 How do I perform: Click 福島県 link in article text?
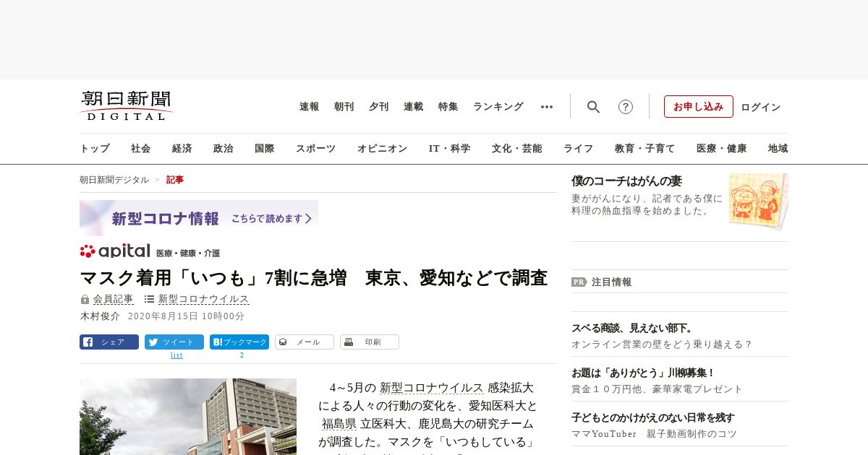pyautogui.click(x=339, y=424)
